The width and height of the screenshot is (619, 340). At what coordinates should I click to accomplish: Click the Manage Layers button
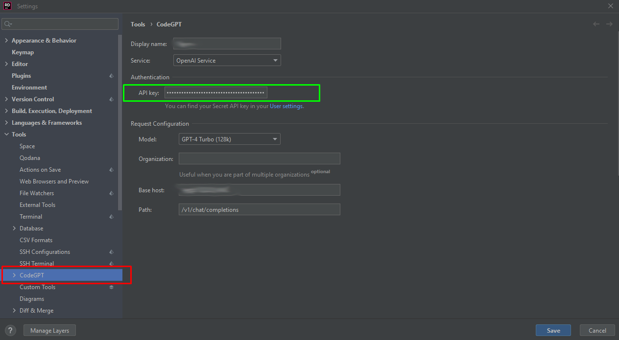pyautogui.click(x=49, y=331)
